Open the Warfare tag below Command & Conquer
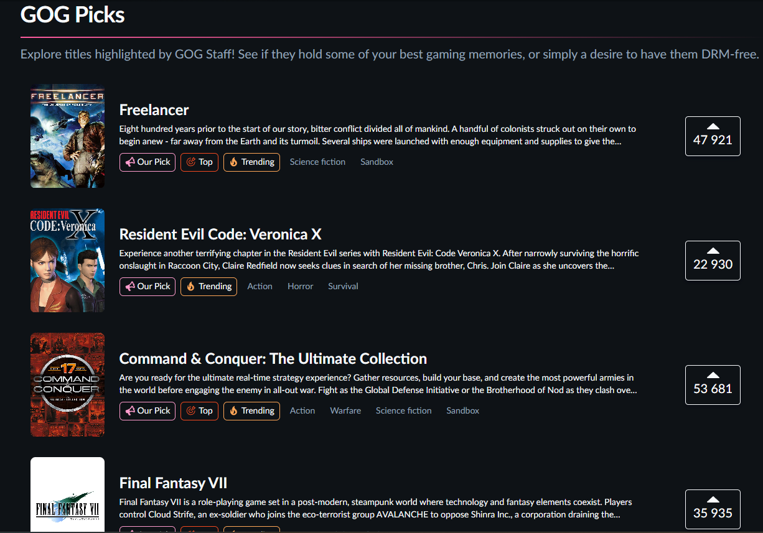This screenshot has width=763, height=533. 345,410
